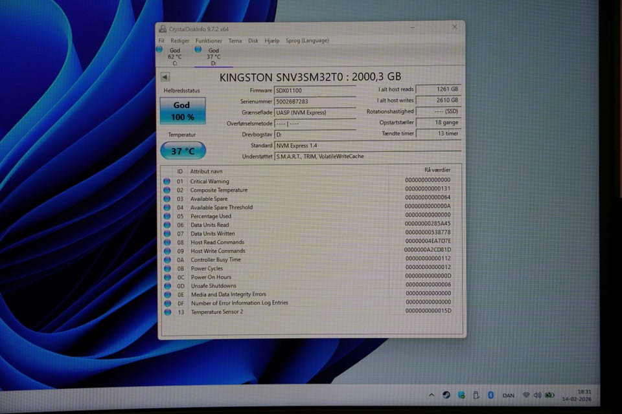Select the C: drive status tab

[x=174, y=56]
